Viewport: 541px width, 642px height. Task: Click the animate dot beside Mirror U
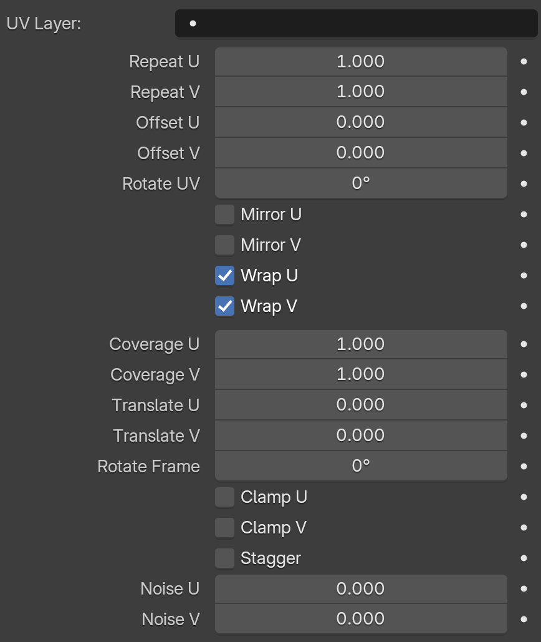[x=524, y=214]
